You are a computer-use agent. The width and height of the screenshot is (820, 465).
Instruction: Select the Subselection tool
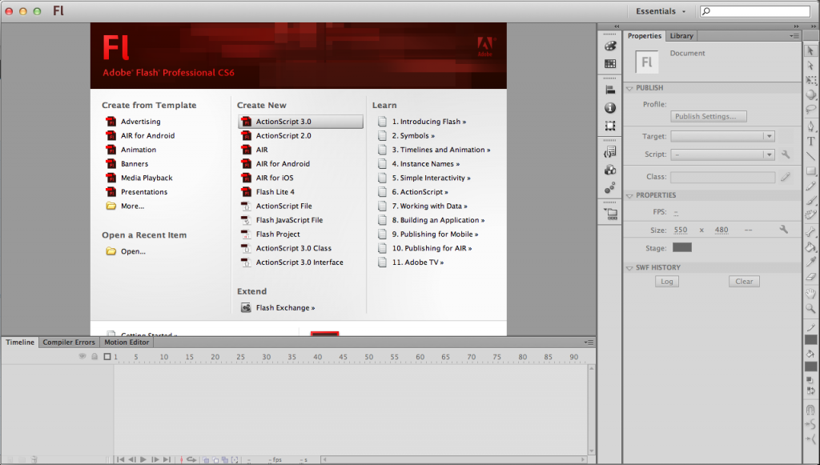pyautogui.click(x=810, y=66)
